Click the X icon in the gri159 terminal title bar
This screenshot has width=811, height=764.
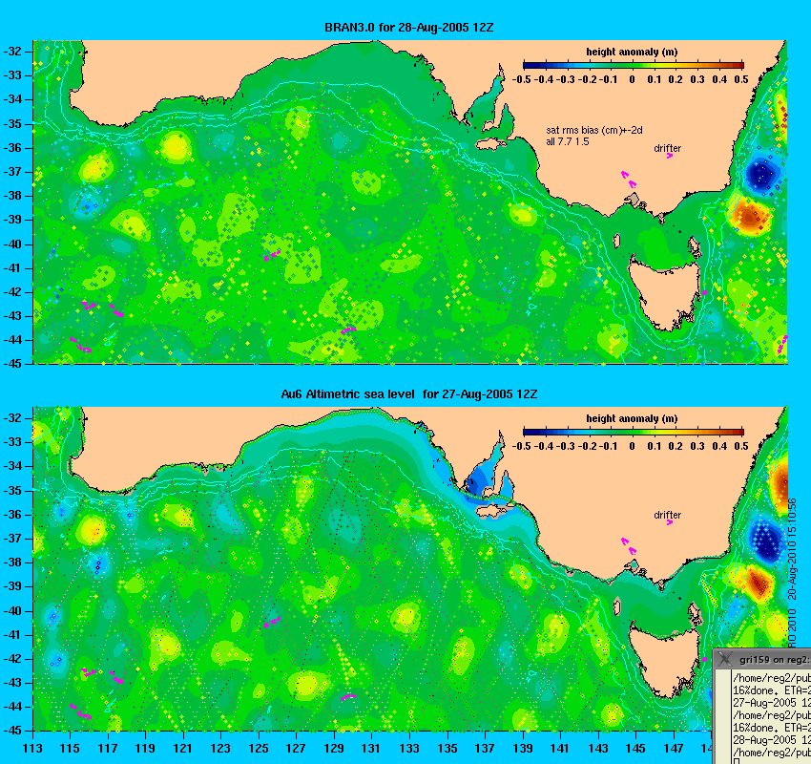tap(726, 659)
